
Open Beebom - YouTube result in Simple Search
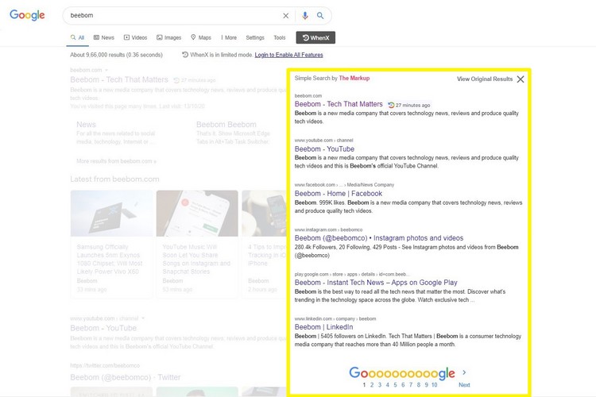click(x=324, y=149)
